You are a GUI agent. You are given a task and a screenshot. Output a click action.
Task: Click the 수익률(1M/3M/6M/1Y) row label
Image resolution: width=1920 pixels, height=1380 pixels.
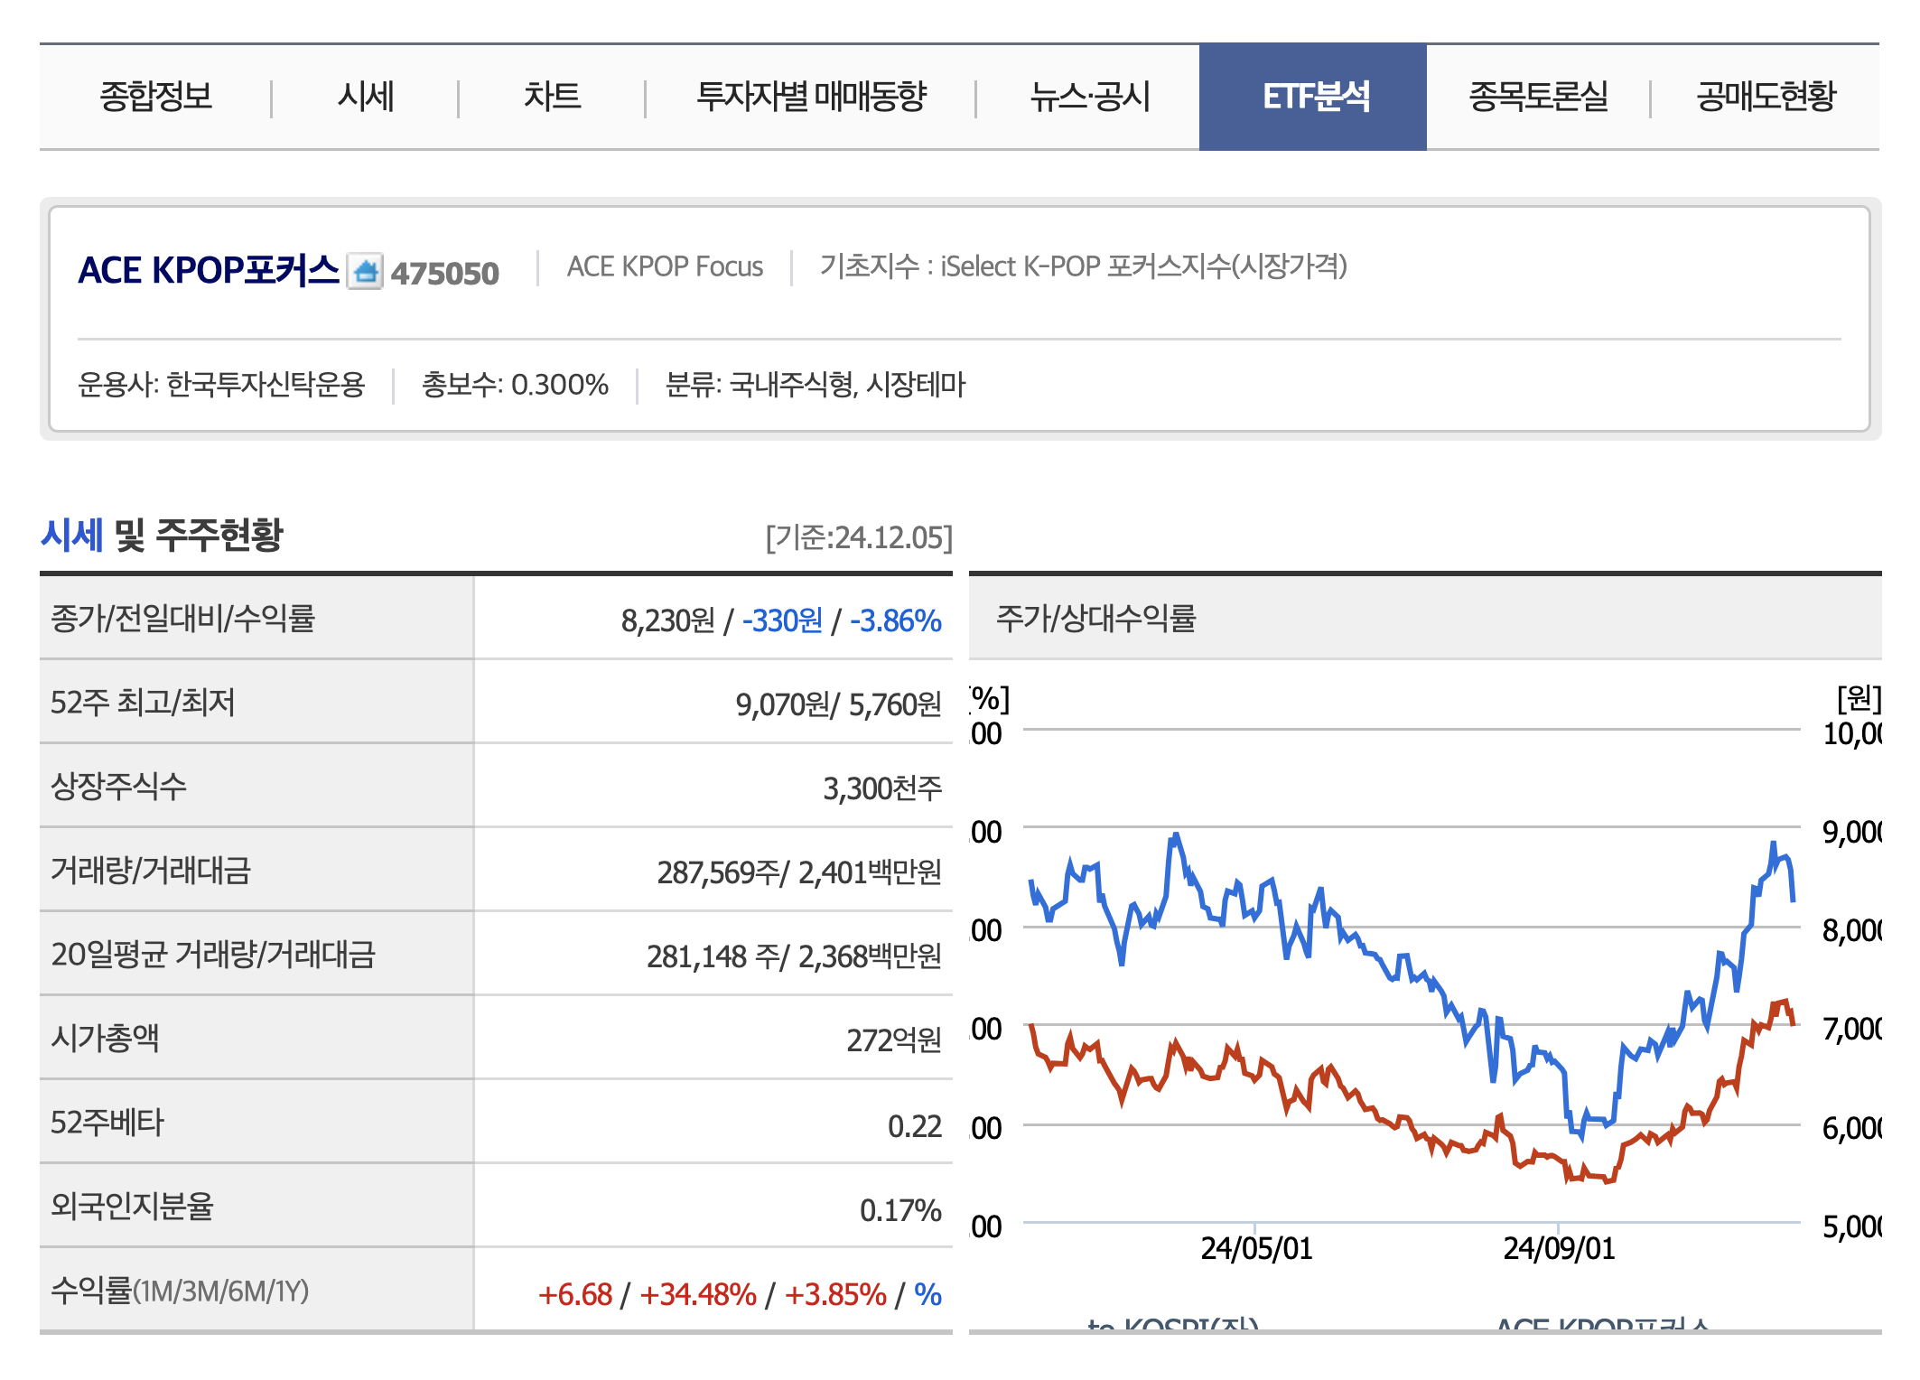point(180,1291)
